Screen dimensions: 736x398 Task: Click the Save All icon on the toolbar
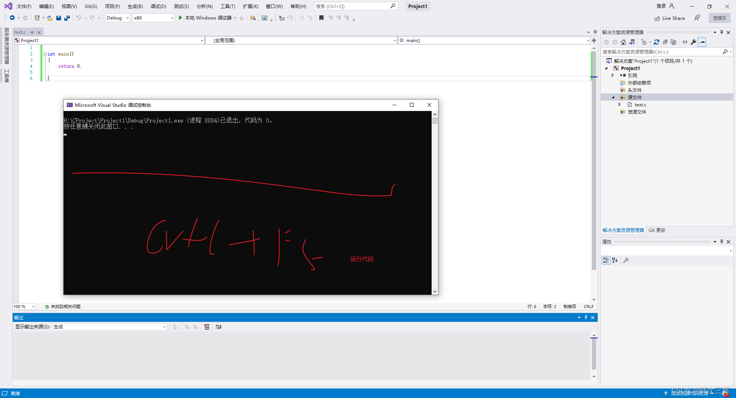[x=67, y=18]
